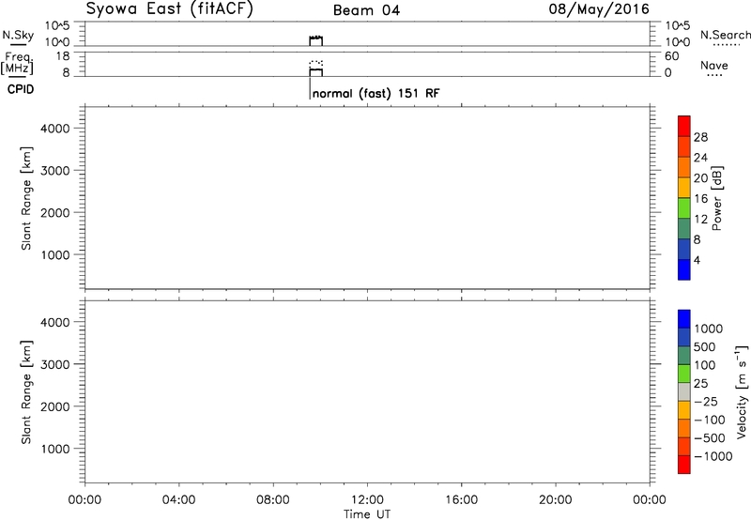Viewport: 751px width, 520px height.
Task: Select the "N.Search" legend label
Action: coord(725,35)
